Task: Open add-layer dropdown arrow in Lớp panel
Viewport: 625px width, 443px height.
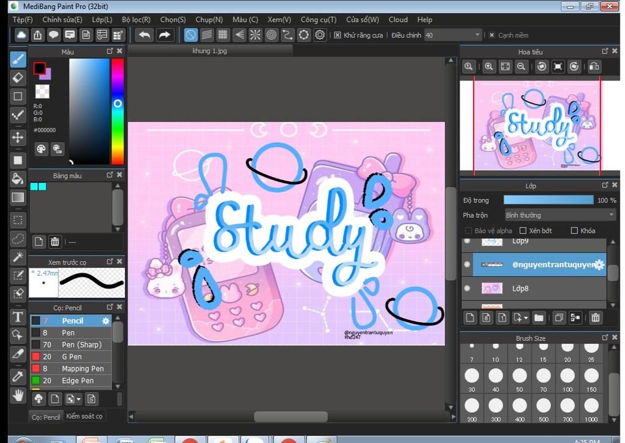Action: point(526,318)
